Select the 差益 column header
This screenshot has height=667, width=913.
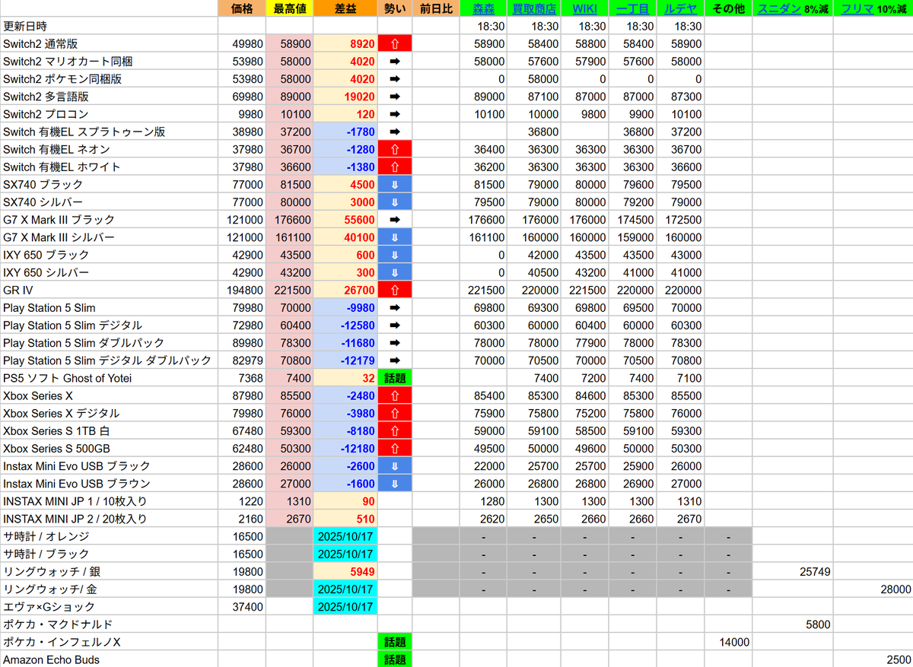(x=345, y=8)
